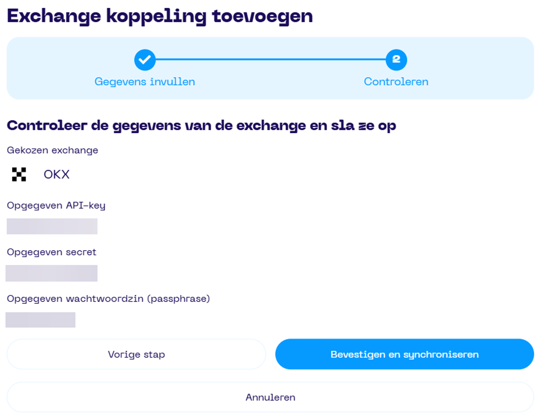Cancel via the Annuleren button
The image size is (539, 415).
tap(270, 397)
